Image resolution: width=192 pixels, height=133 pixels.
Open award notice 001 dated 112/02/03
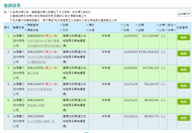163,52
